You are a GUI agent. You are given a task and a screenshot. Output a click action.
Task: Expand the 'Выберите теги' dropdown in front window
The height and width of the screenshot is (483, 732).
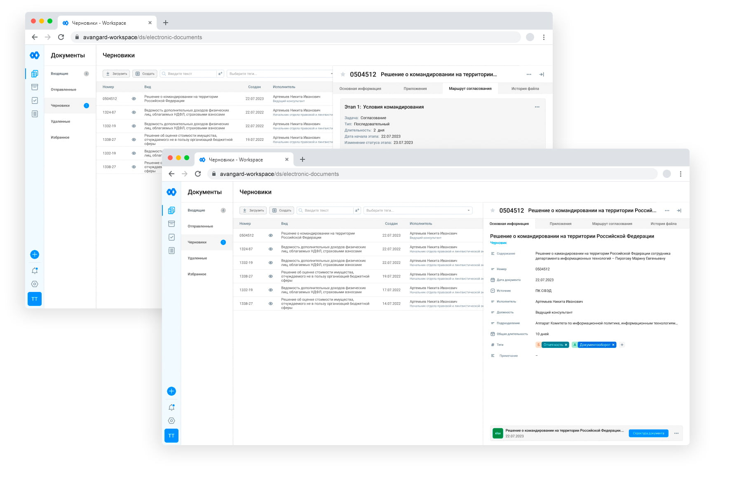click(469, 210)
